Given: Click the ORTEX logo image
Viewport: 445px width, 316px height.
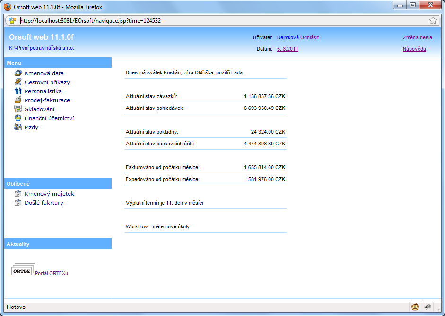Looking at the screenshot, I should (x=23, y=271).
